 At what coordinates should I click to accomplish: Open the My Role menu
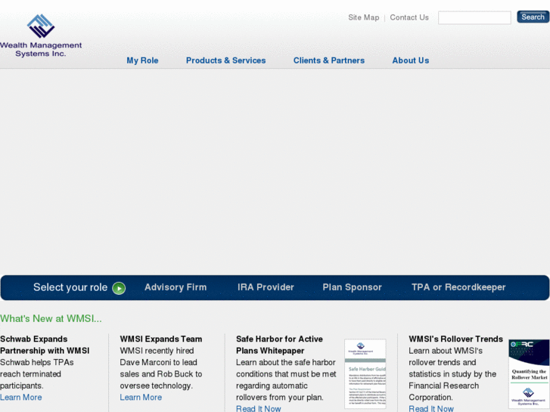(142, 60)
